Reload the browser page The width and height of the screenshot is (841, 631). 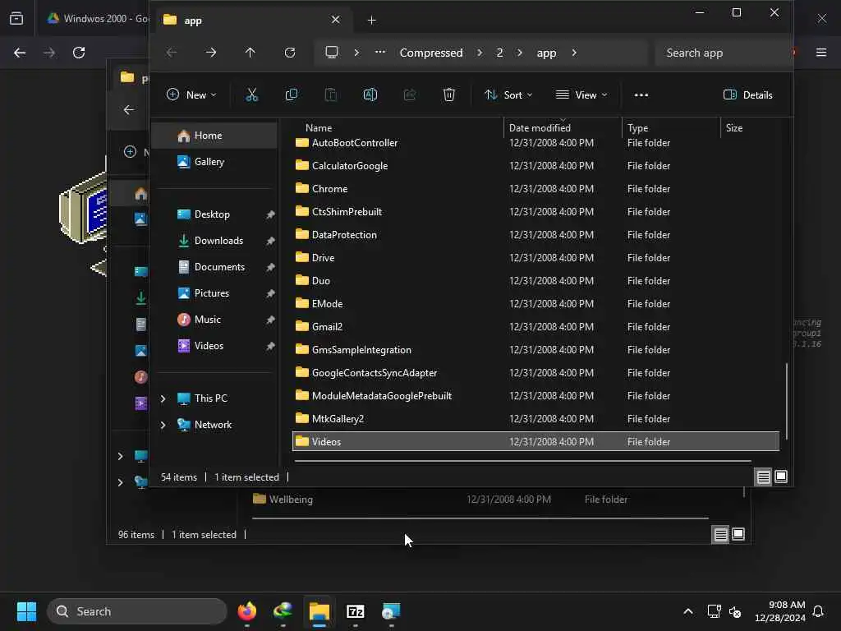[79, 53]
